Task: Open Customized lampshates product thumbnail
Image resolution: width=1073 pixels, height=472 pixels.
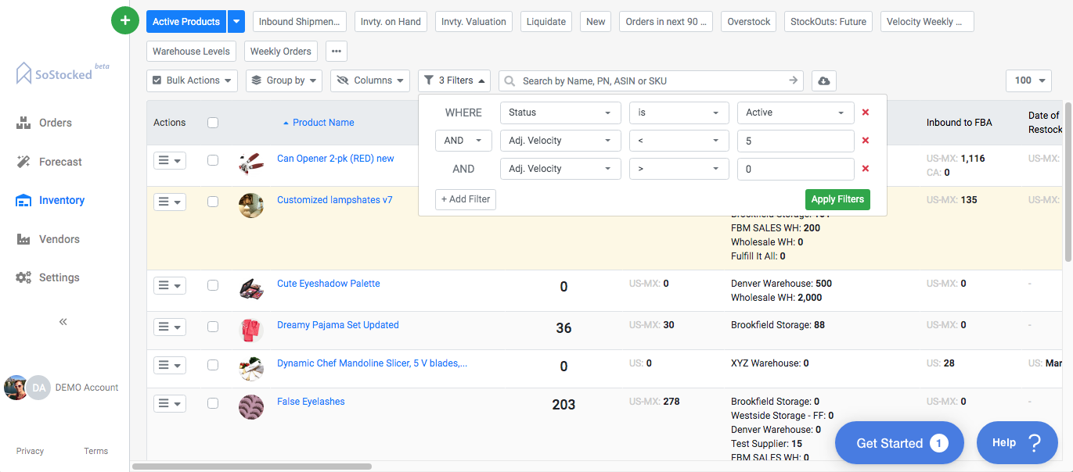Action: coord(251,206)
